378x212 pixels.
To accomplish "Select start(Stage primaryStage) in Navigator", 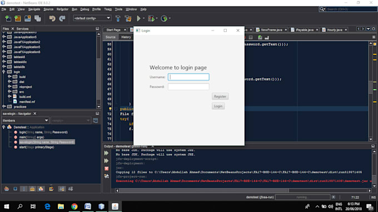I will pyautogui.click(x=37, y=147).
